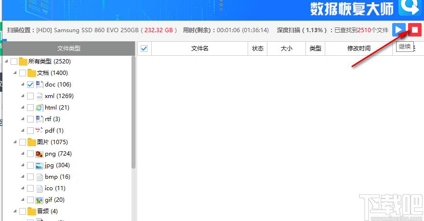Toggle the gif node expander arrow
424x221 pixels.
[23, 200]
